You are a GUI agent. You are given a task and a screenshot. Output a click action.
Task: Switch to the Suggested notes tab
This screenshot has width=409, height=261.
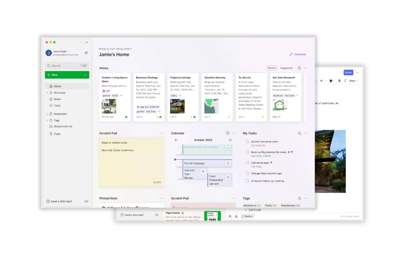coord(286,68)
